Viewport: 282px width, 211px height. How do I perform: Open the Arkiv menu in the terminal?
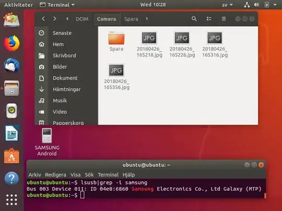(34, 175)
